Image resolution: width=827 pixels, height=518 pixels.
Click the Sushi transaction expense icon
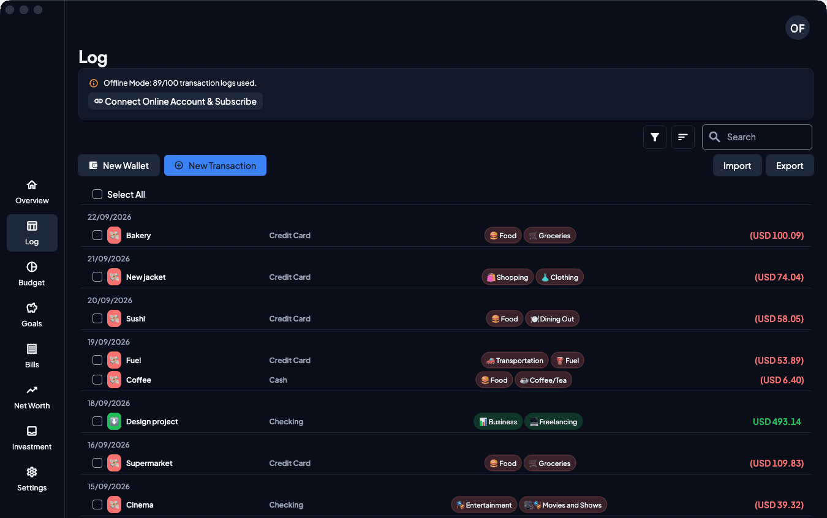click(x=114, y=318)
